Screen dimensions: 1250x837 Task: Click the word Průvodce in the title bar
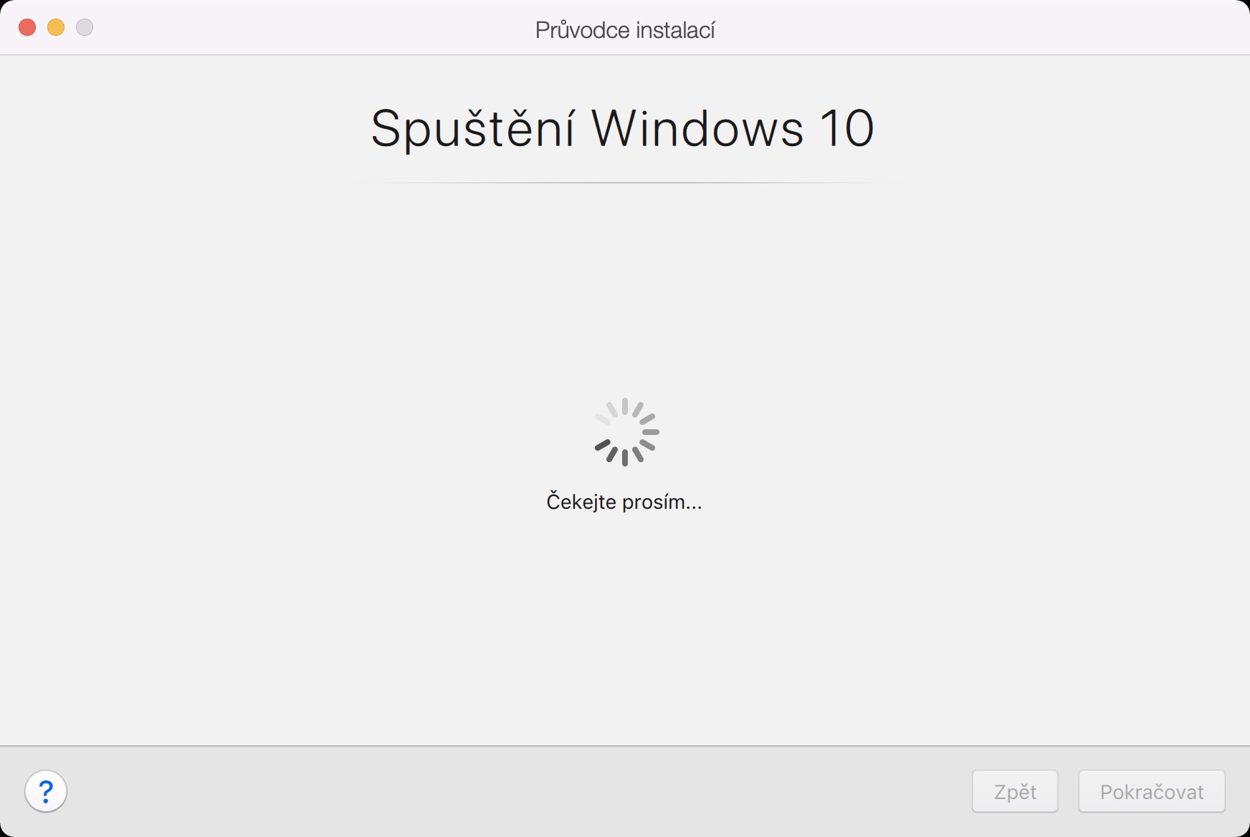(582, 30)
